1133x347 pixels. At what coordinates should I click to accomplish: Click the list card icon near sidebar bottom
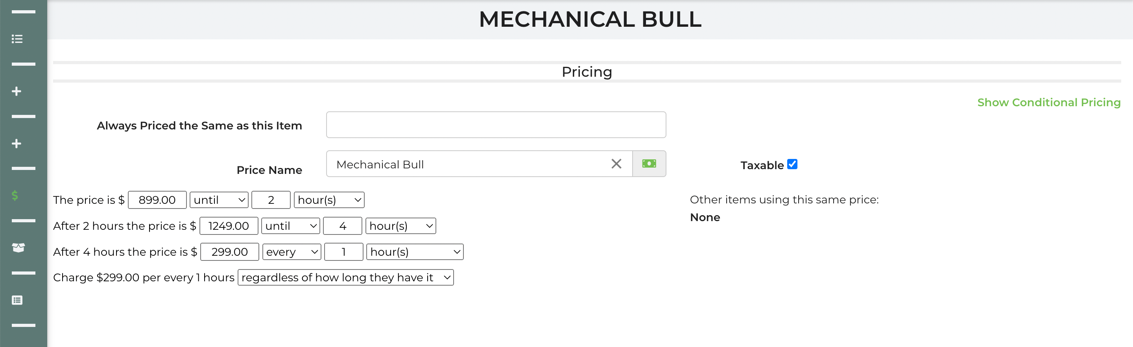pos(17,301)
